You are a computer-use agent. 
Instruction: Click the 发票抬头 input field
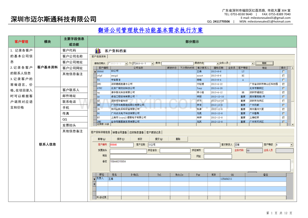pyautogui.click(x=128, y=151)
